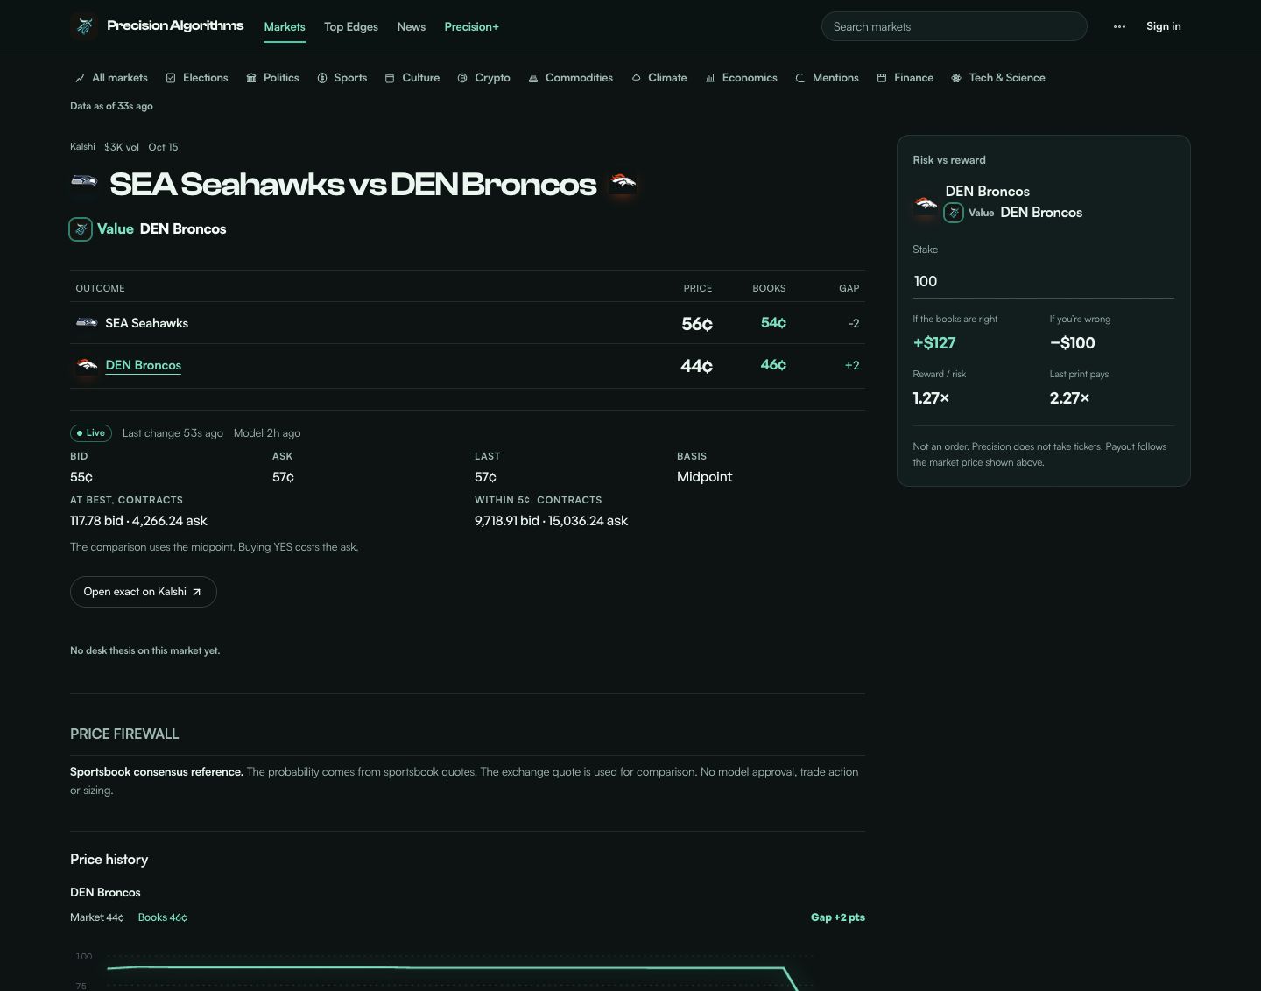This screenshot has height=991, width=1261.
Task: Open exact on Kalshi button
Action: click(144, 592)
